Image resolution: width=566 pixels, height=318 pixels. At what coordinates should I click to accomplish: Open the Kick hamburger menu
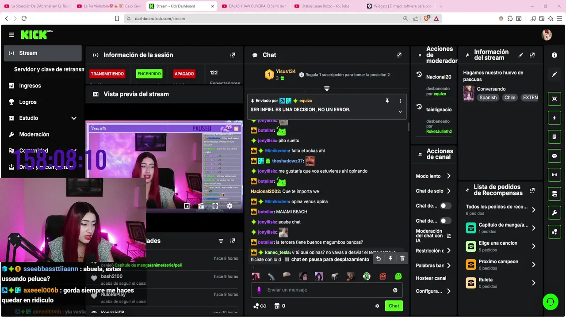coord(11,35)
